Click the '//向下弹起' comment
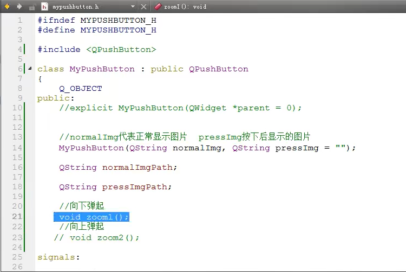Image resolution: width=406 pixels, height=272 pixels. 82,206
